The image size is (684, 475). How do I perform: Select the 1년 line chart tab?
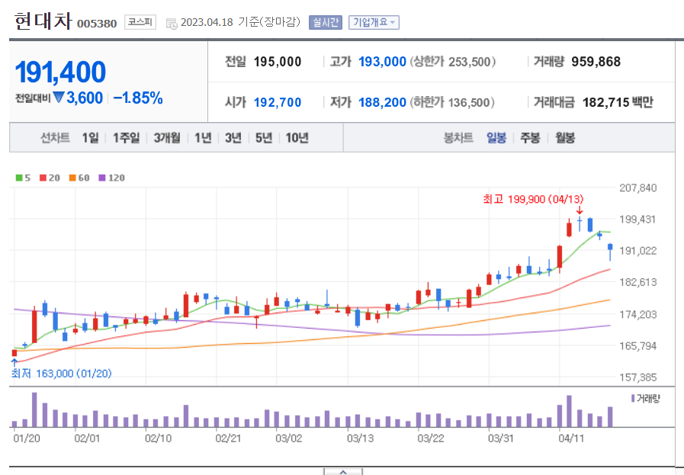pos(203,138)
